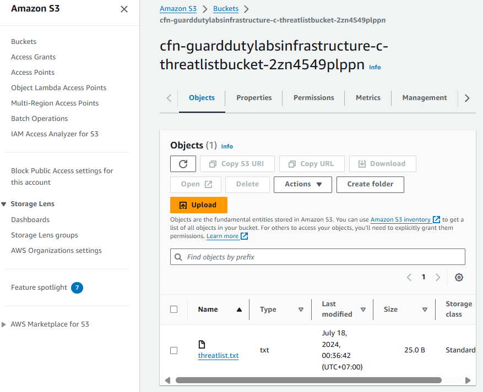
Task: Open Multi-Region Access Points
Action: [x=55, y=103]
